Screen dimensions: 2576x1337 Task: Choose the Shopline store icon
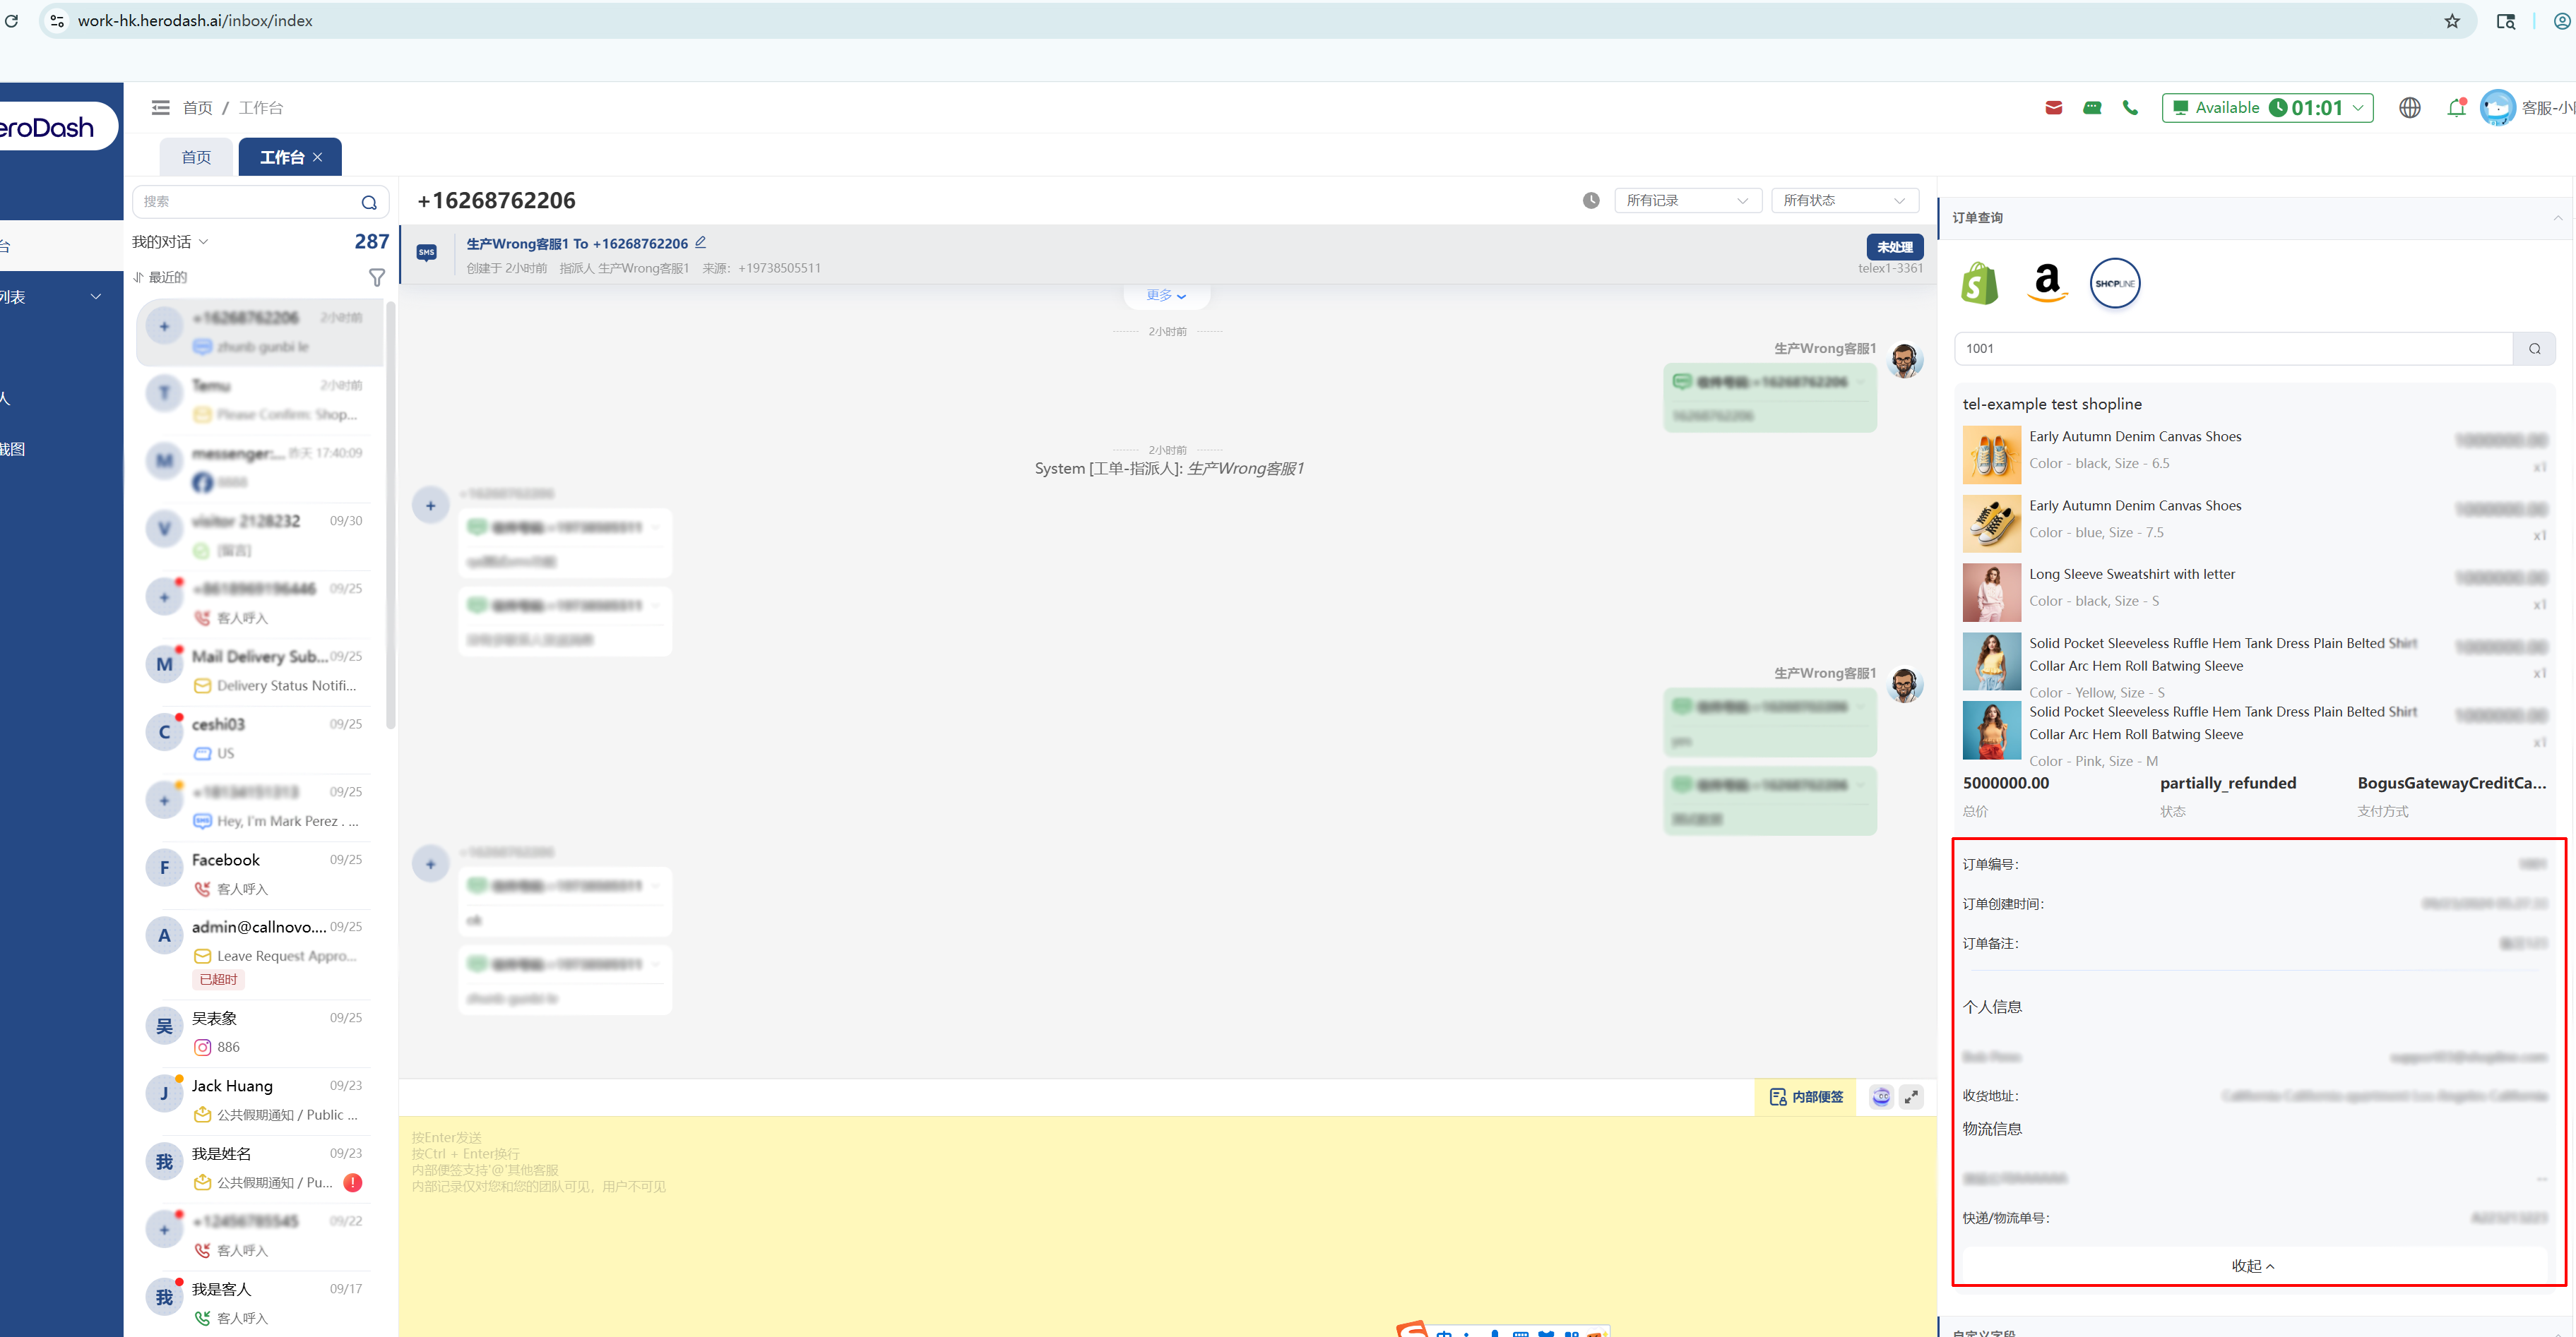[2114, 284]
